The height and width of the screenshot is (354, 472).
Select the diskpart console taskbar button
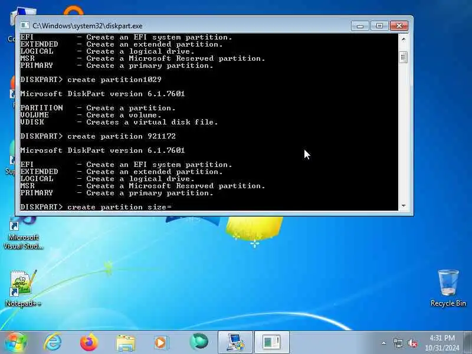coord(272,343)
